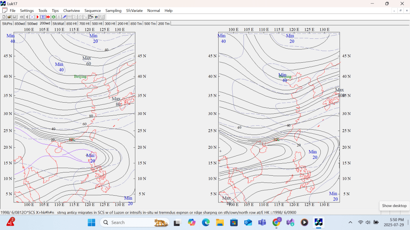Select the 850 Tm tab
The height and width of the screenshot is (230, 410).
click(136, 24)
